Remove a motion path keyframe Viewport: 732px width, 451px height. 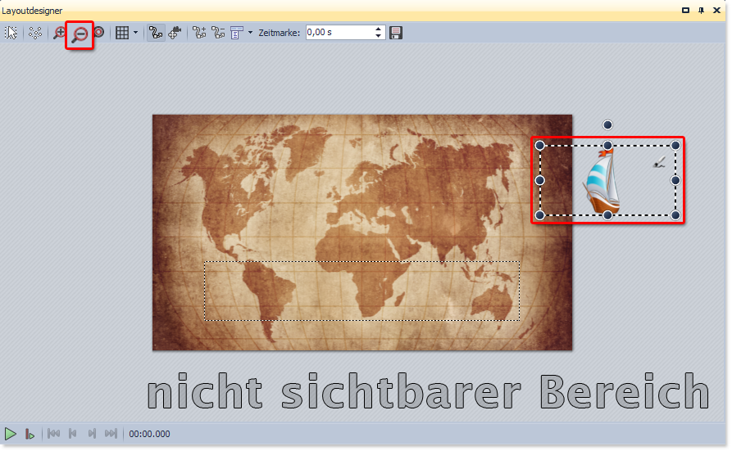[x=218, y=33]
